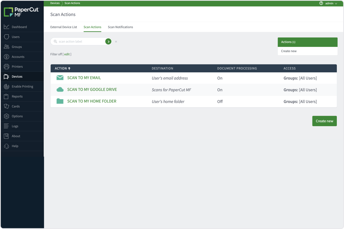Click the Scan Actions breadcrumb
Image resolution: width=344 pixels, height=229 pixels.
(72, 3)
